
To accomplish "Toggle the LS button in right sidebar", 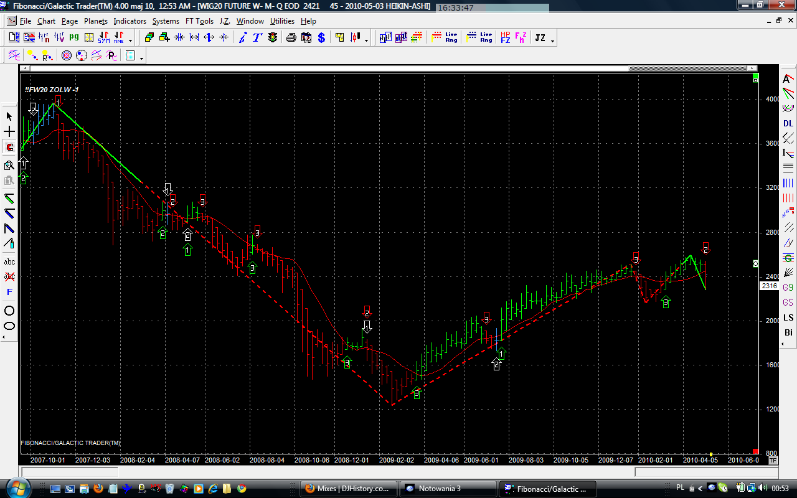I will [788, 317].
